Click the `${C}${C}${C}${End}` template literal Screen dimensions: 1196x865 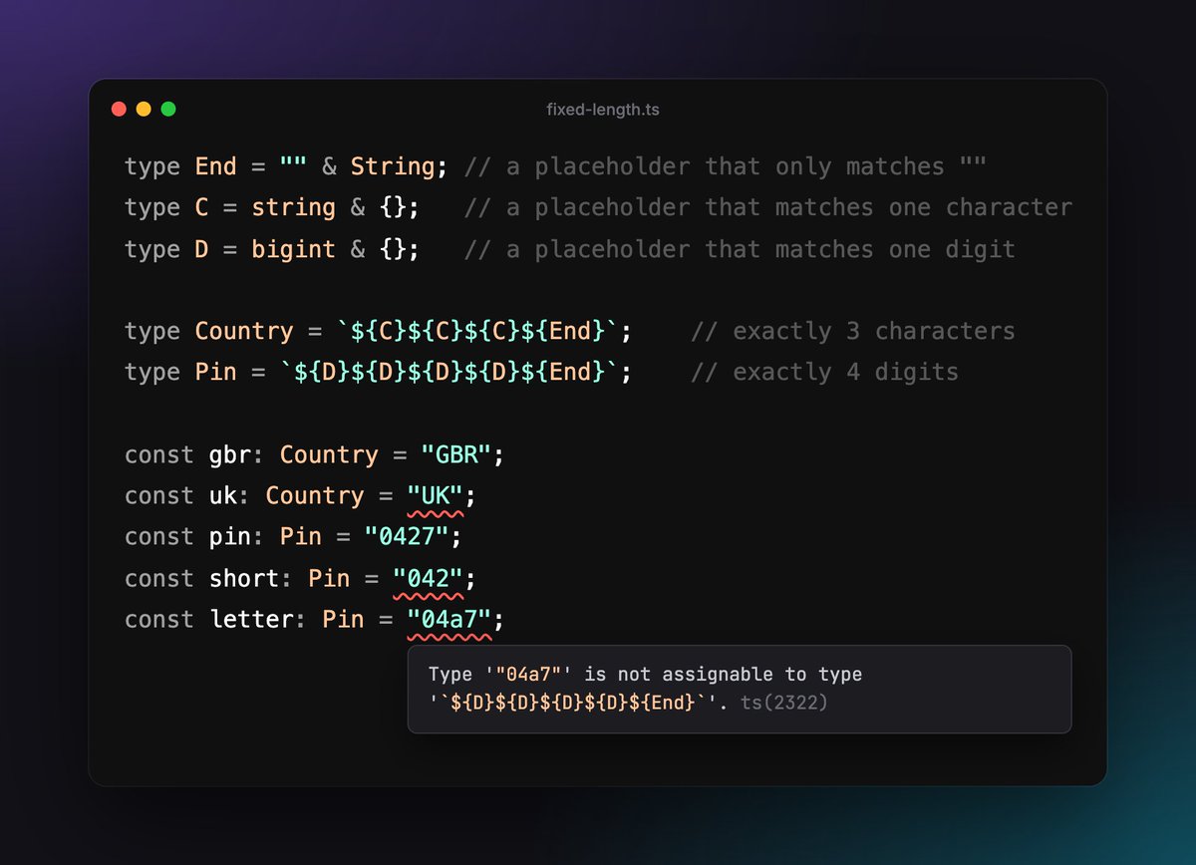tap(477, 331)
